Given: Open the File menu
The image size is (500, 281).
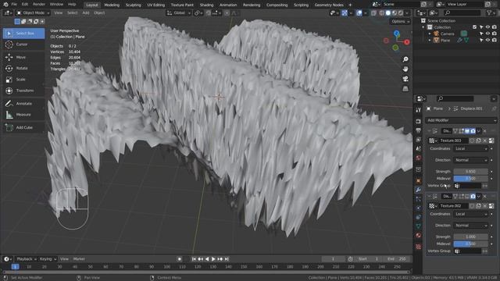Looking at the screenshot, I should point(14,5).
